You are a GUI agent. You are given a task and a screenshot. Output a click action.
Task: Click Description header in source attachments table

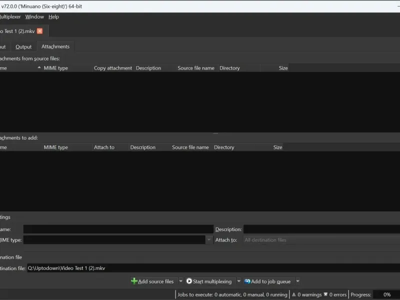pyautogui.click(x=148, y=68)
